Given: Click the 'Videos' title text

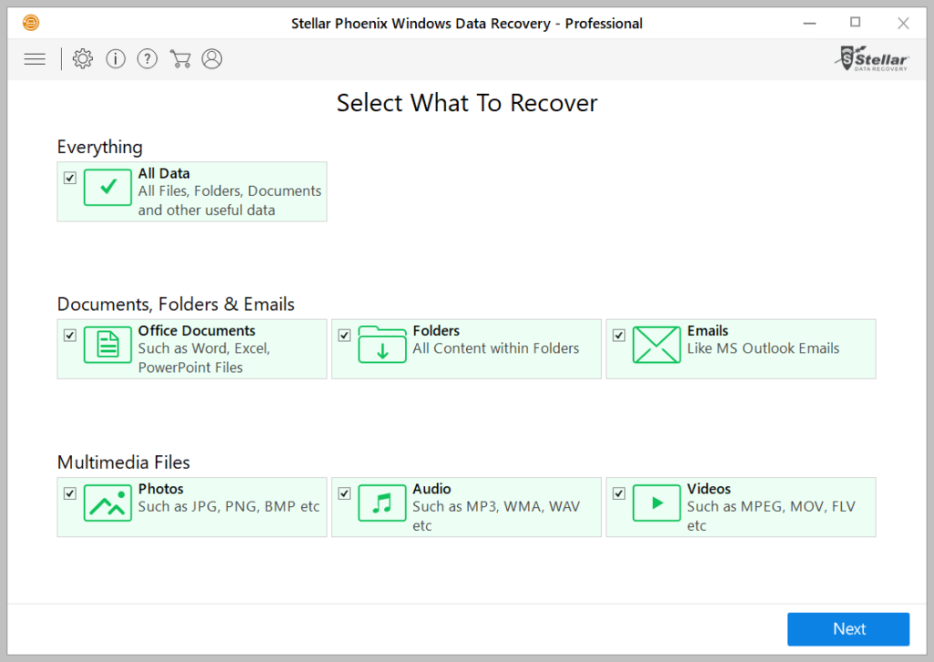Looking at the screenshot, I should click(x=709, y=489).
